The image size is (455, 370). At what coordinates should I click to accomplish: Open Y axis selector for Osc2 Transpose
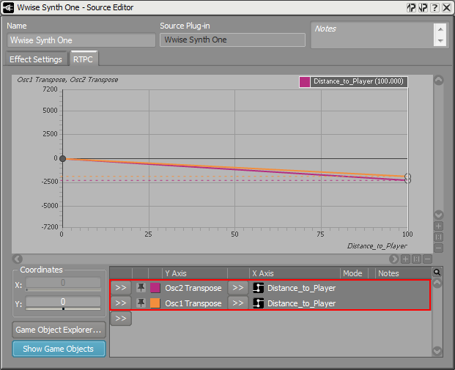click(x=121, y=288)
